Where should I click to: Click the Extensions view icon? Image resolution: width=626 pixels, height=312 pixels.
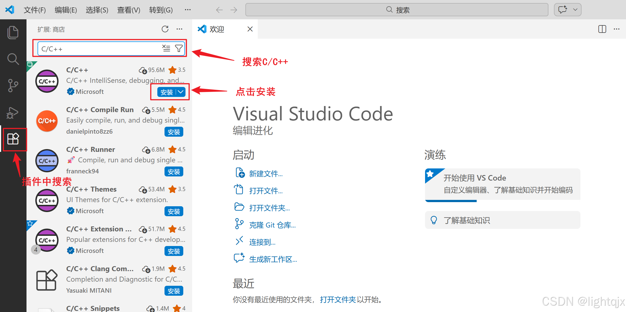coord(13,139)
